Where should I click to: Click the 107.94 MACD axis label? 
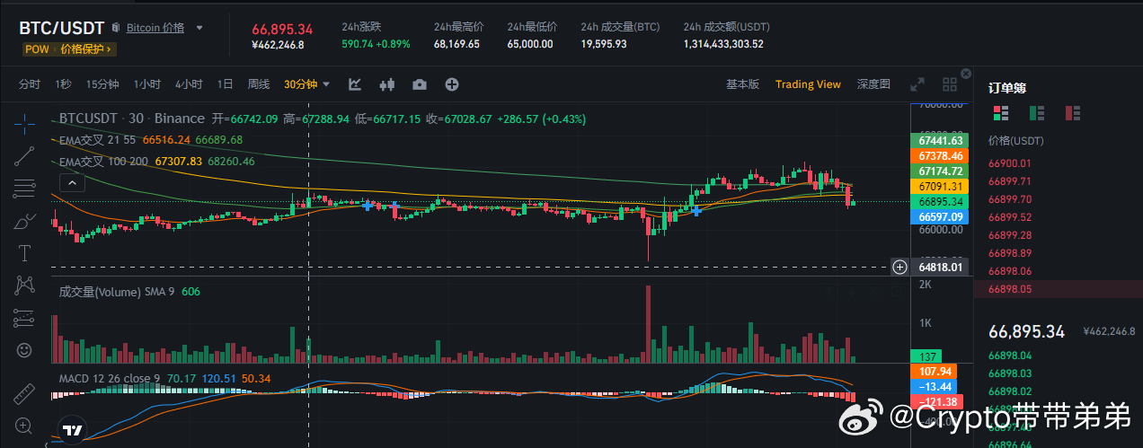pyautogui.click(x=936, y=371)
